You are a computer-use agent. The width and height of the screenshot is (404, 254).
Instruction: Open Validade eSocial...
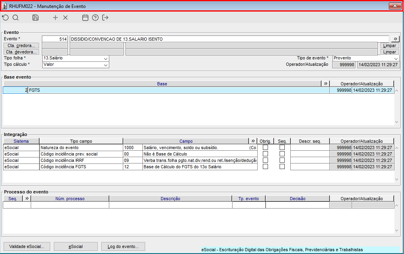pyautogui.click(x=27, y=246)
